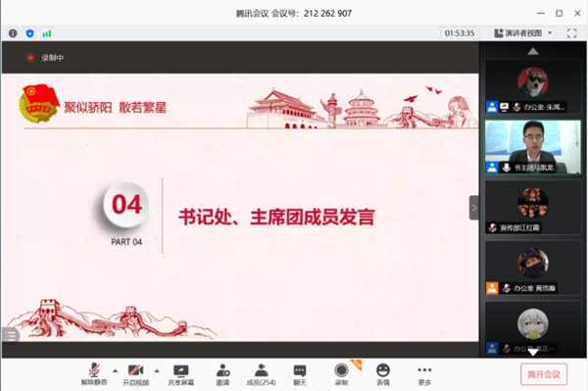The height and width of the screenshot is (391, 588).
Task: Click the anime avatar on bottom participant tile
Action: (533, 323)
